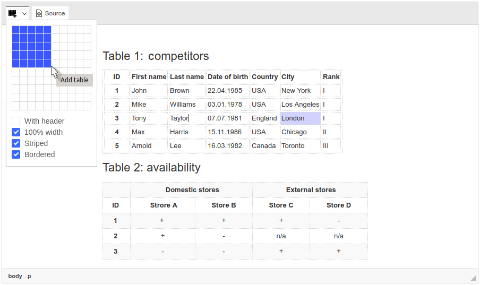Select the Store D column header
480x285 pixels.
point(338,205)
